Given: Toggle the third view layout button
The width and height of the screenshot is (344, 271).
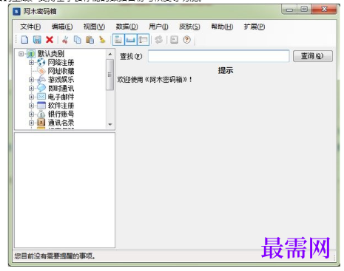Looking at the screenshot, I should (x=143, y=40).
